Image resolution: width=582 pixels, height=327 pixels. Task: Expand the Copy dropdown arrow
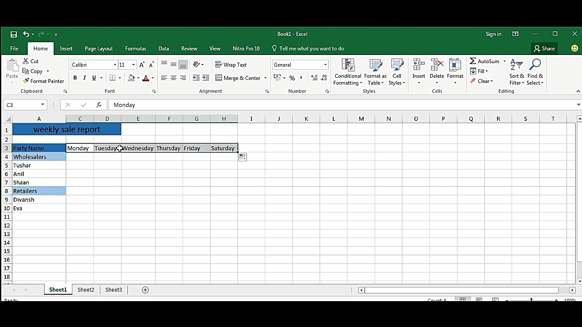pyautogui.click(x=48, y=71)
